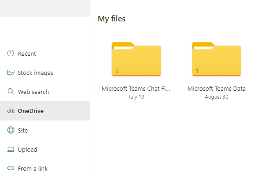Click the Upload laptop icon
The image size is (270, 180).
(x=11, y=149)
